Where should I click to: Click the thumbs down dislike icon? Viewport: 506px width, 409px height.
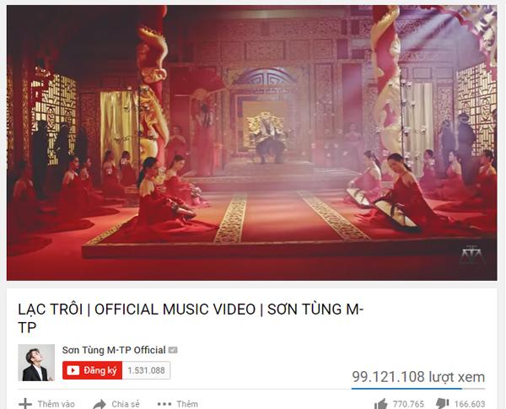pyautogui.click(x=442, y=404)
